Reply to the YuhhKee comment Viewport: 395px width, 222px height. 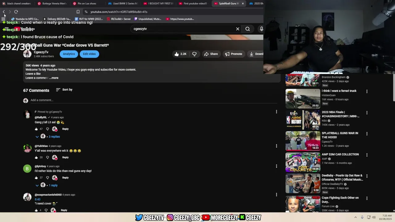tap(65, 158)
